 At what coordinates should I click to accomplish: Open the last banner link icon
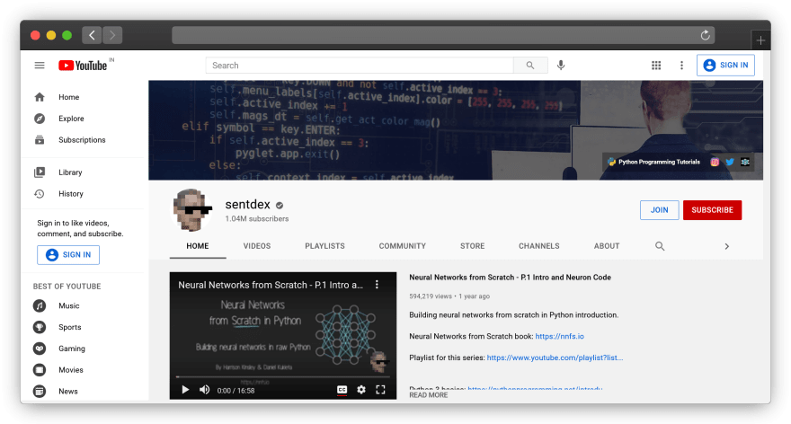click(x=744, y=162)
